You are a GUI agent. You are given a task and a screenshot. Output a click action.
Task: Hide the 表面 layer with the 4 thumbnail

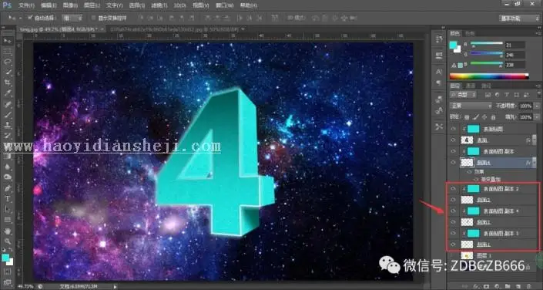(453, 140)
